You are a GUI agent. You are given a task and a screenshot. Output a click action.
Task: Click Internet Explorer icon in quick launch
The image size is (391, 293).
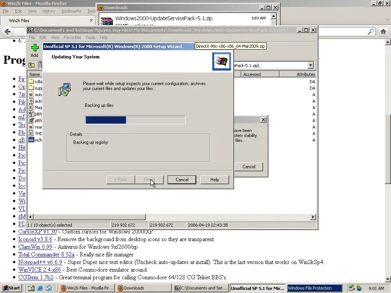(x=40, y=288)
